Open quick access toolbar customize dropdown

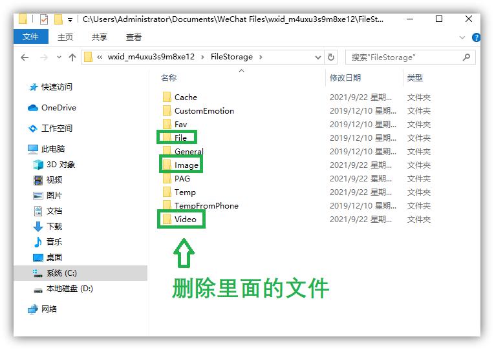coord(70,20)
